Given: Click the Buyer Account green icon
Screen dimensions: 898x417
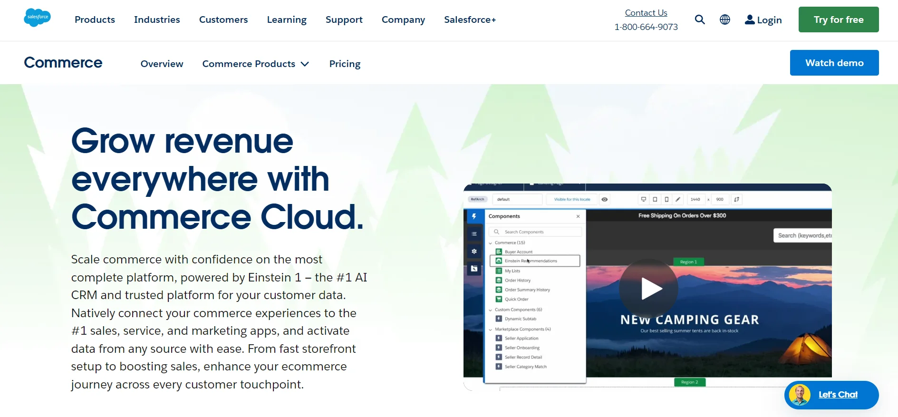Looking at the screenshot, I should pyautogui.click(x=499, y=252).
